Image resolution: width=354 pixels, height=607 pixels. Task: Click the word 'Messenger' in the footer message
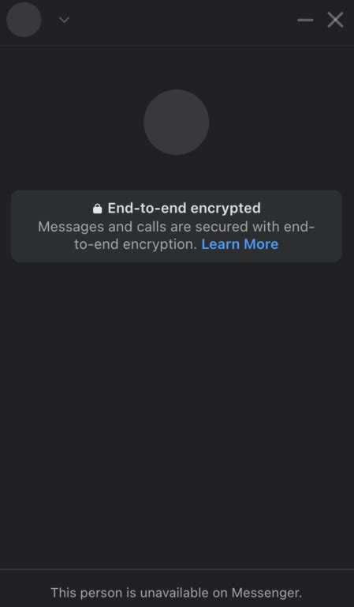pyautogui.click(x=266, y=592)
